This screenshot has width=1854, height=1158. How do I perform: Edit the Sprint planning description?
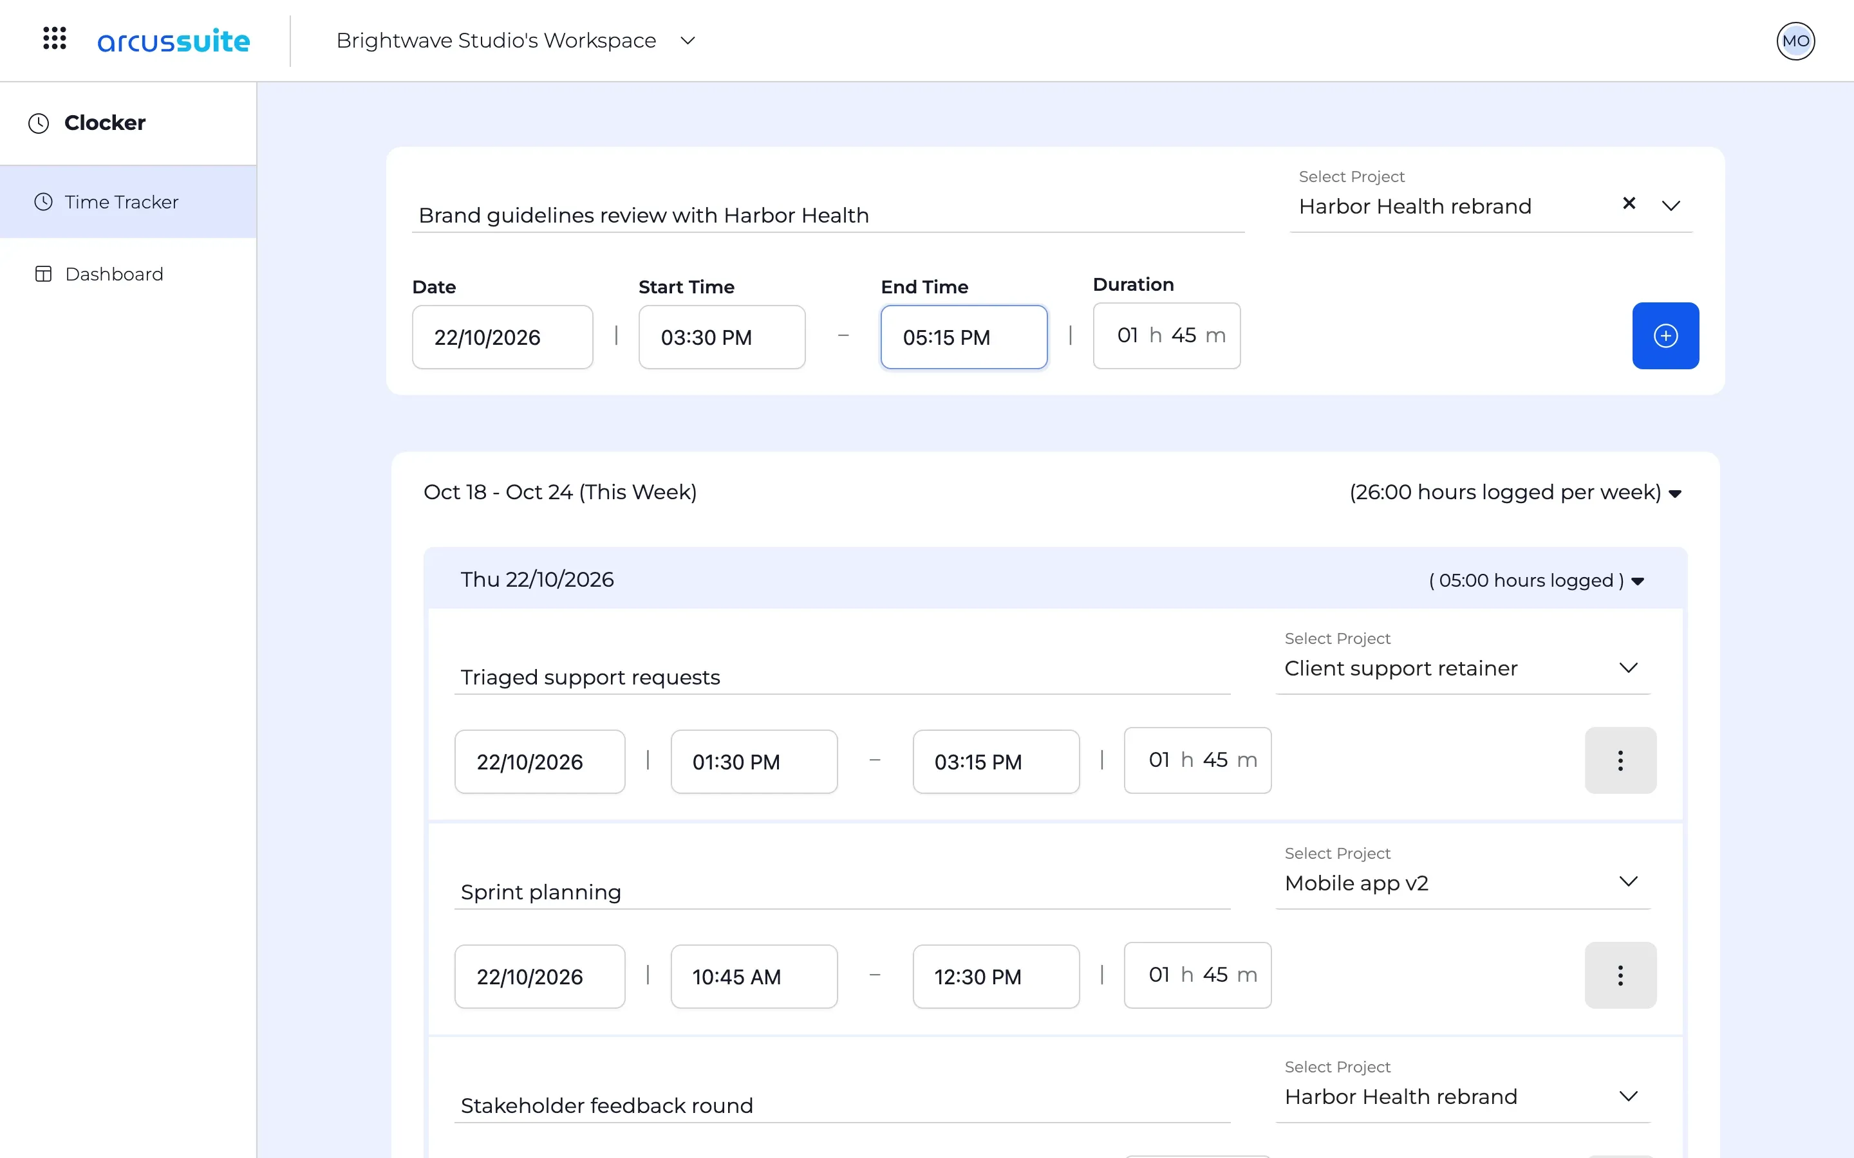[x=842, y=892]
